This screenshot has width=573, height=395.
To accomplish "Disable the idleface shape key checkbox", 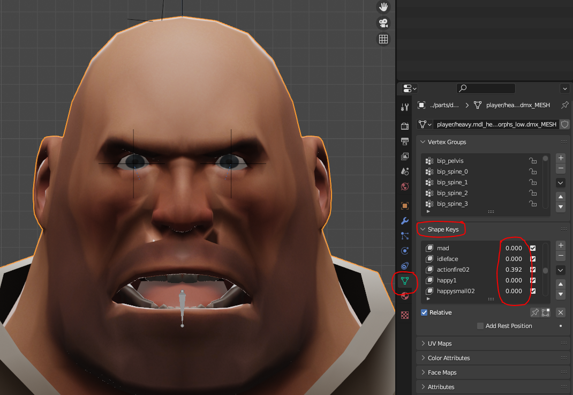I will tap(533, 258).
